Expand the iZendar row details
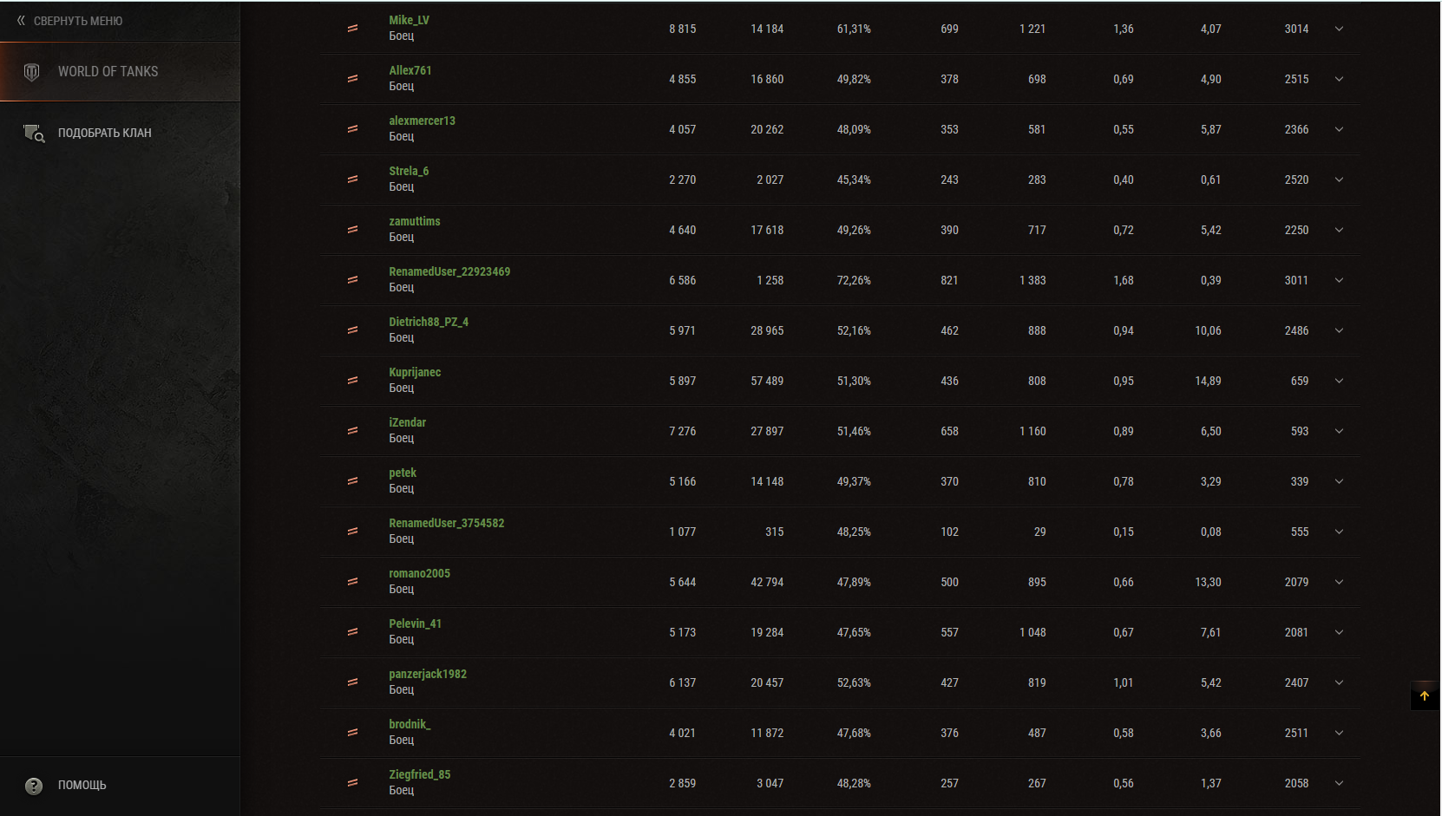Viewport: 1442px width, 816px height. point(1339,431)
